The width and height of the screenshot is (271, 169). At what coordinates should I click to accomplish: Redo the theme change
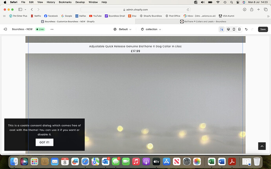tap(252, 29)
